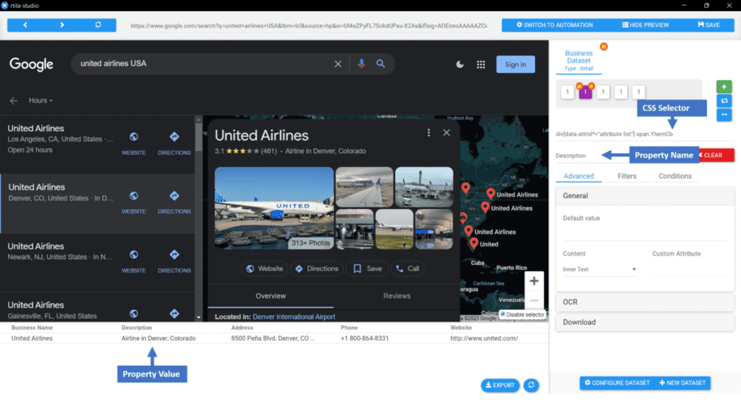
Task: Return with the left arrow beside Hours
Action: [13, 101]
